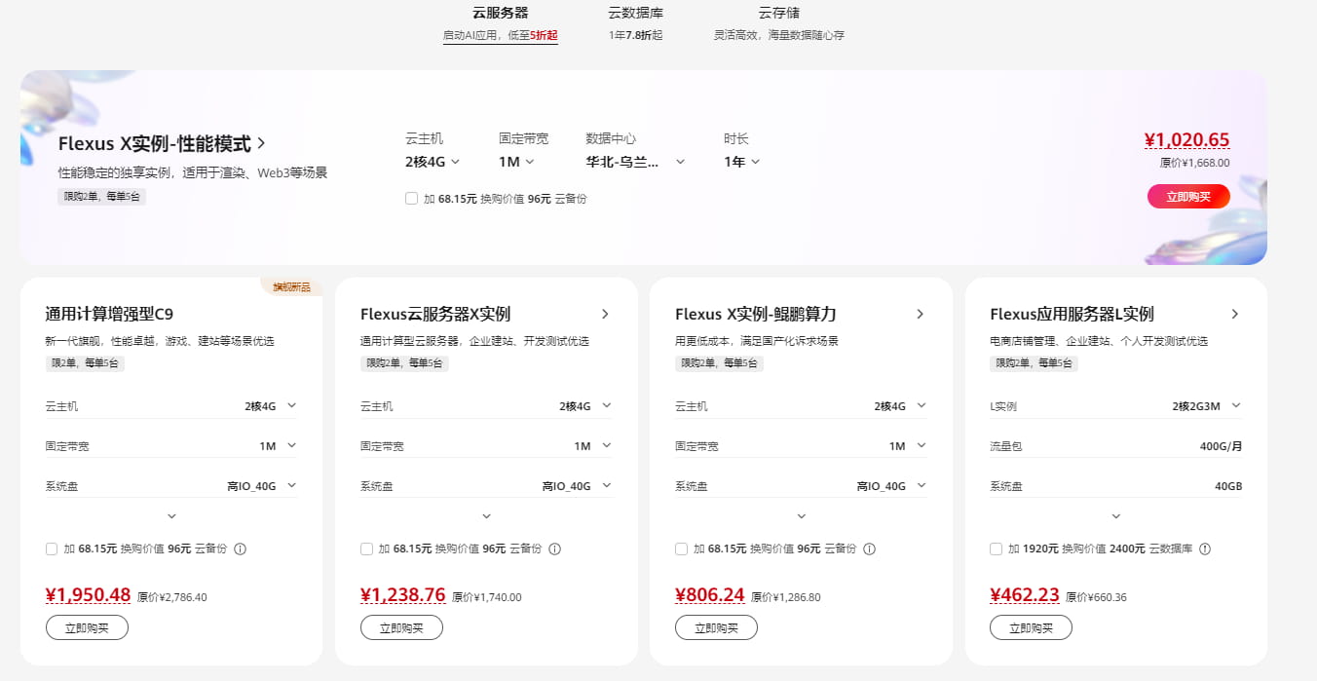The image size is (1317, 681).
Task: Click 立即购买 under the ¥462.23 price
Action: 1031,628
